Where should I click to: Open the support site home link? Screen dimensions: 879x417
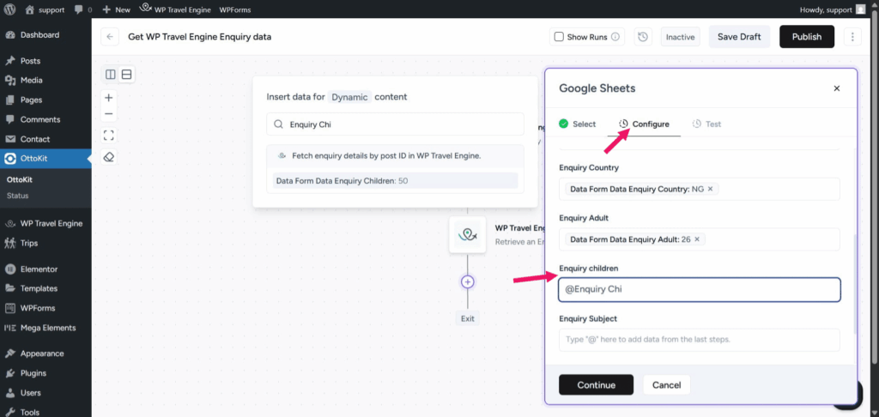point(45,9)
